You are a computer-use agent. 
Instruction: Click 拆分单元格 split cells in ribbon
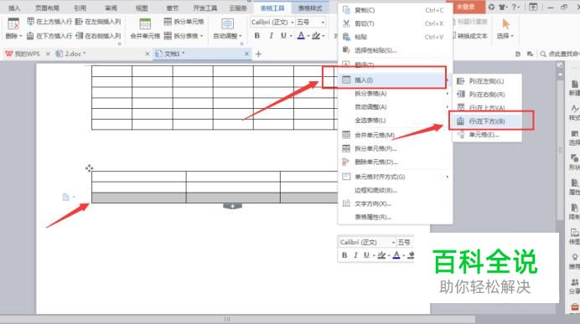coord(184,22)
